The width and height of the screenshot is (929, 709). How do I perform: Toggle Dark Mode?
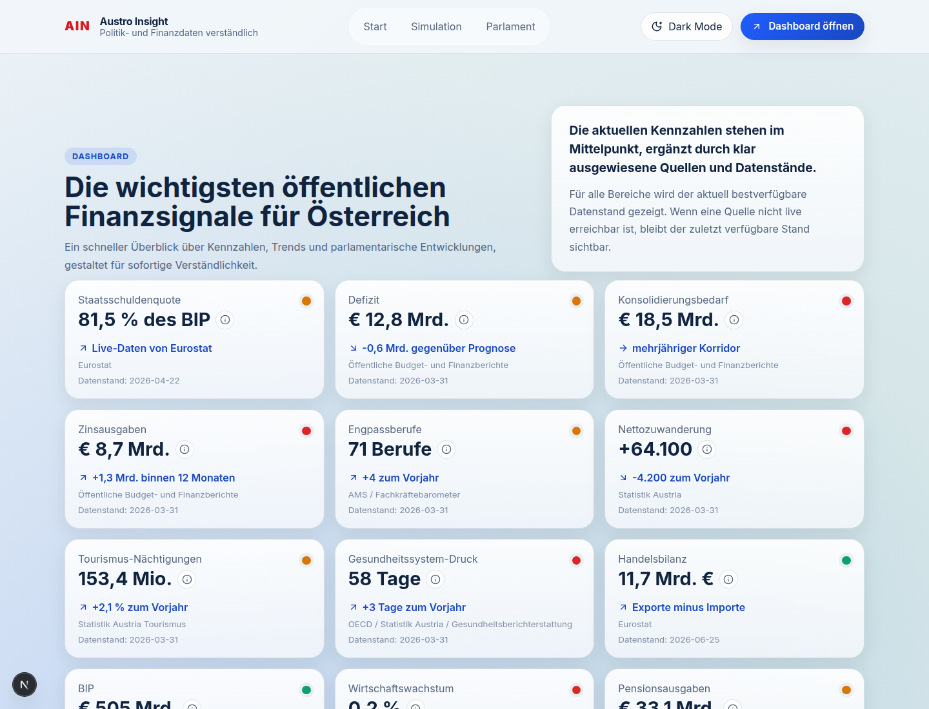(x=686, y=26)
